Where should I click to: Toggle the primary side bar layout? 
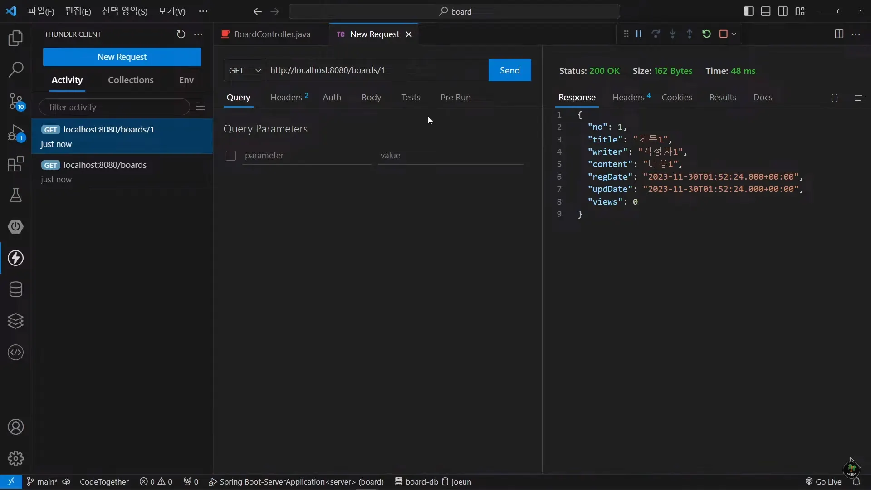[x=749, y=11]
